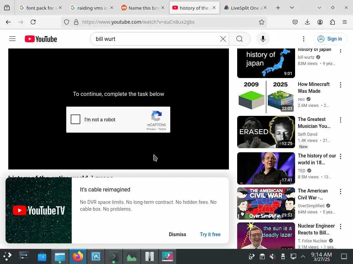Go to the YouTube home logo

click(x=41, y=39)
